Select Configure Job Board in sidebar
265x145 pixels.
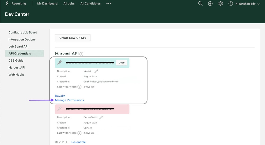coord(23,32)
